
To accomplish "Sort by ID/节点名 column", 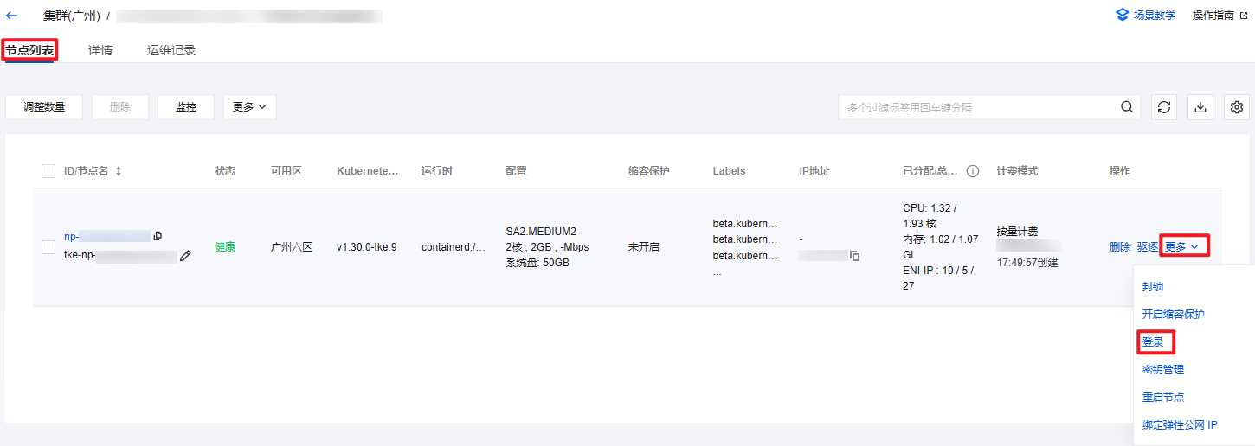I will (119, 171).
